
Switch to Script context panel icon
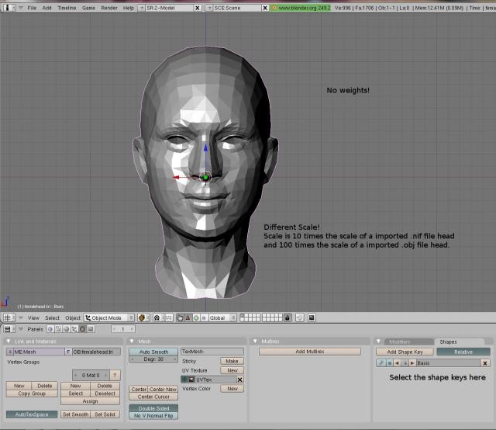coord(58,329)
